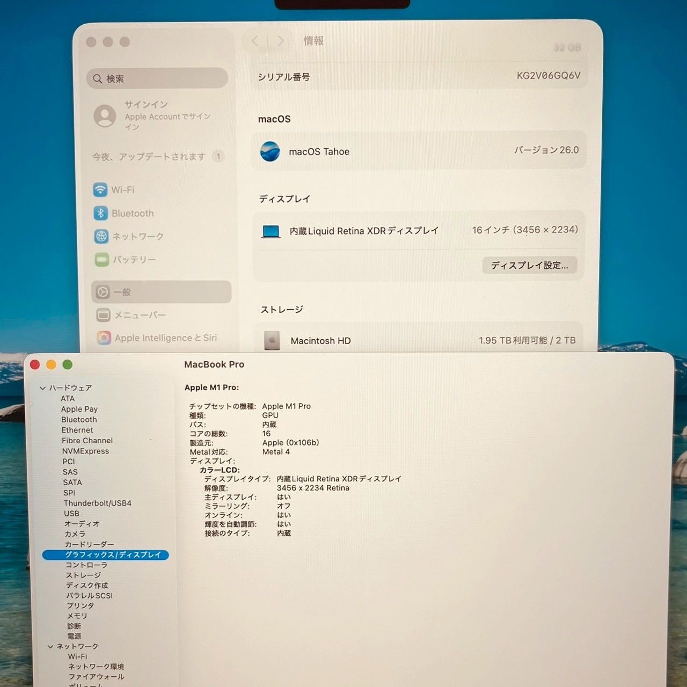This screenshot has height=687, width=687.
Task: Select カメラ in the hardware list
Action: coord(76,534)
